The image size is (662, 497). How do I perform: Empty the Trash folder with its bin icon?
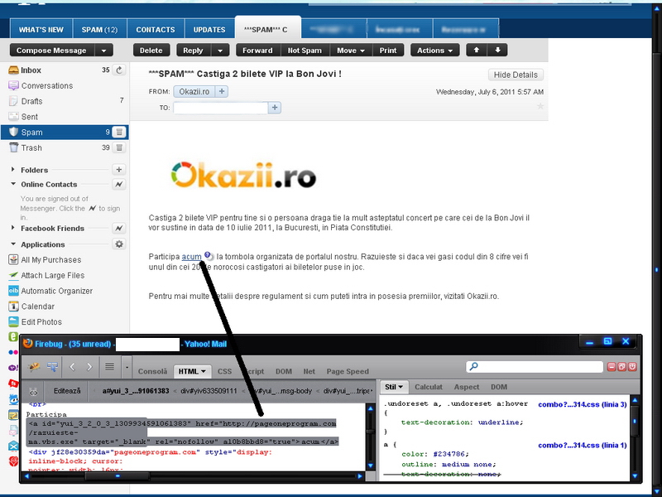click(119, 147)
